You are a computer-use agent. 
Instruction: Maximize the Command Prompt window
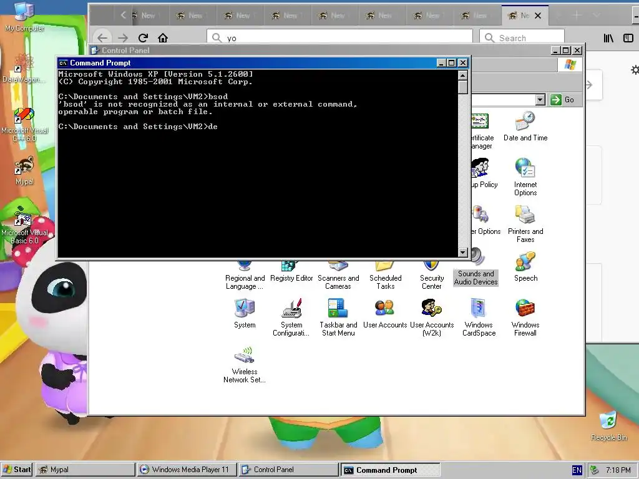452,63
